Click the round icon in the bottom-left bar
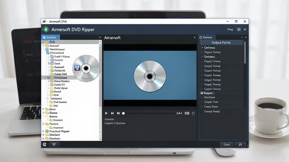289x162 pixels. pyautogui.click(x=45, y=145)
